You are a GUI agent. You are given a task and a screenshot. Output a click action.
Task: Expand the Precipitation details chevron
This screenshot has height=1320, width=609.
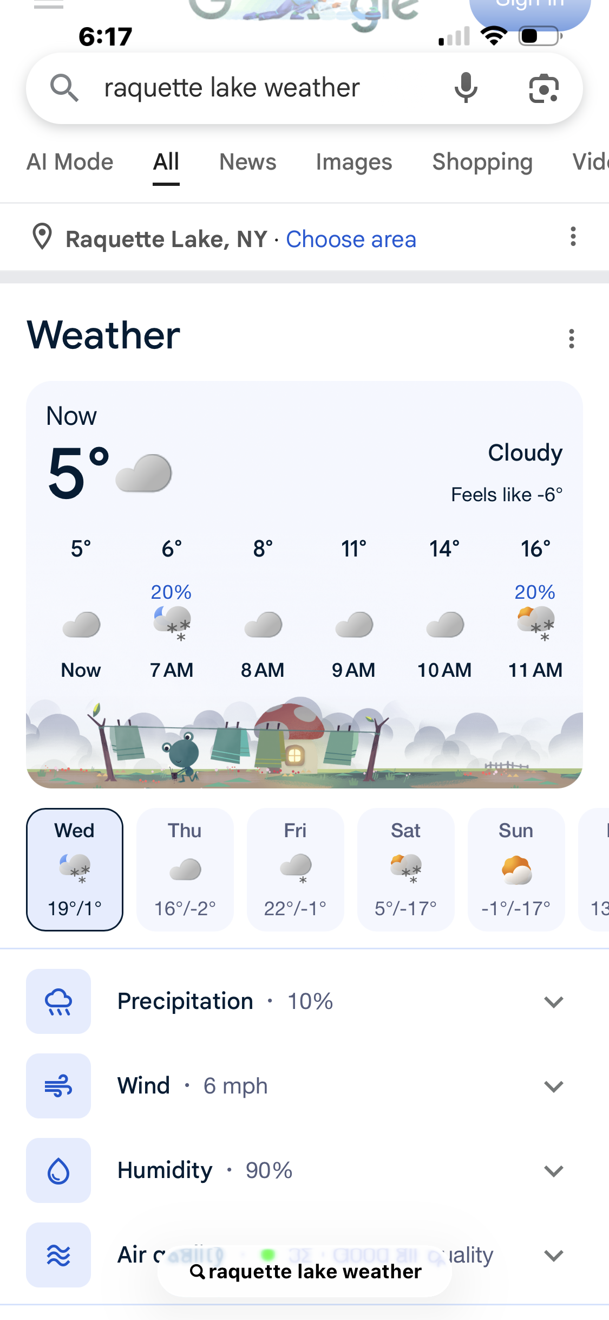(554, 1001)
